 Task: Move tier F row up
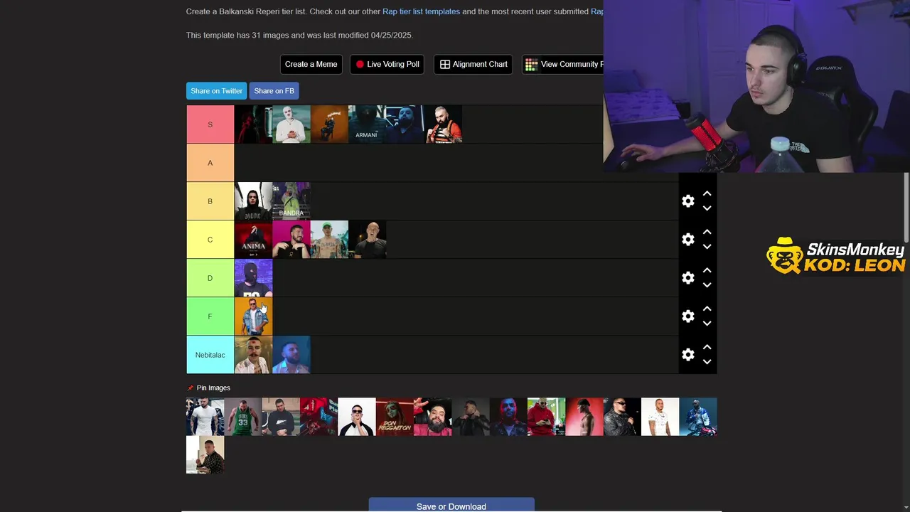tap(707, 309)
